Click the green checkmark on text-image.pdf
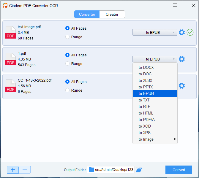Viewport: 199px width, 178px height. 190,33
